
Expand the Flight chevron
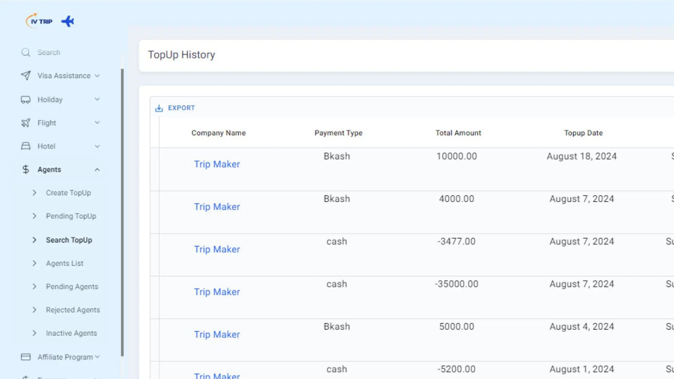click(97, 122)
